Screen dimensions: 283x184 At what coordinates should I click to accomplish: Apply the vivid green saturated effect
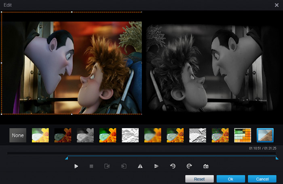(108, 135)
